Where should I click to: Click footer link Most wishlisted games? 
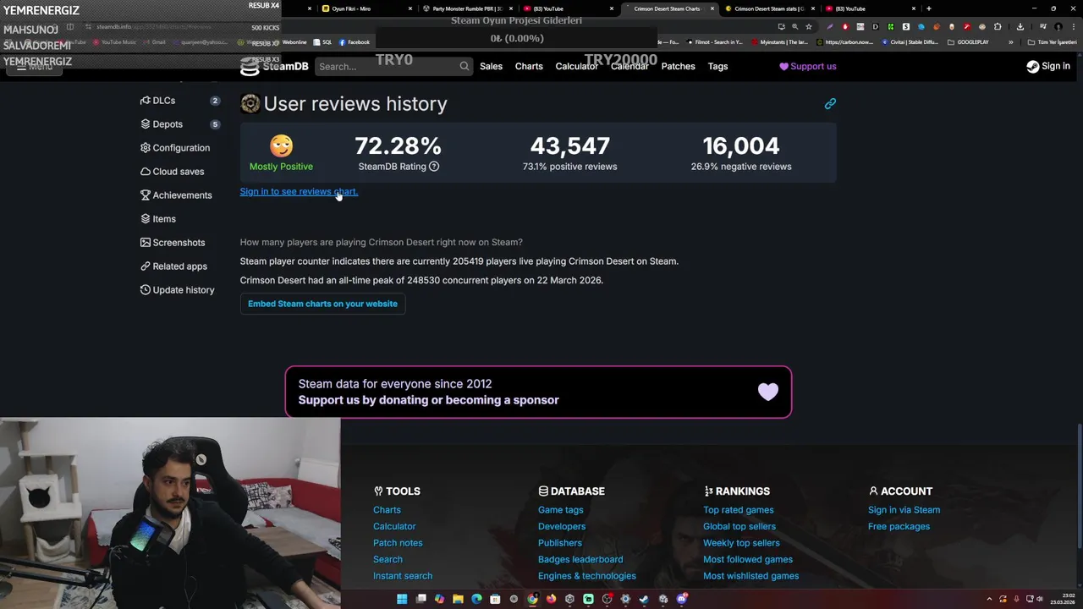750,576
